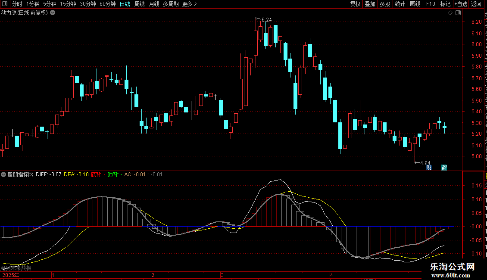Click the panel layout icon at top-left

(5, 4)
